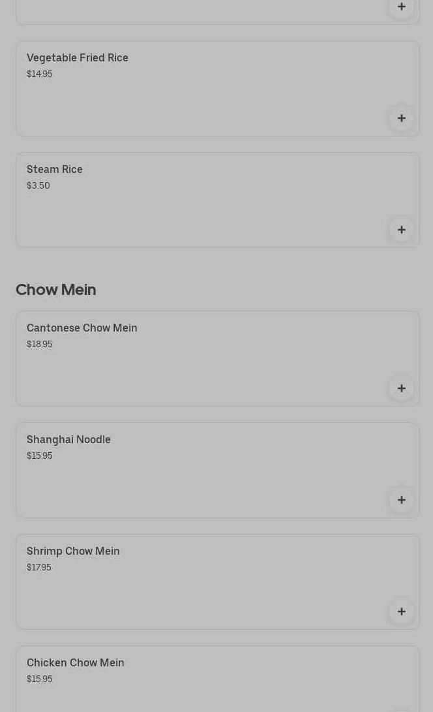Click the $15.95 price under Shanghai Noodle
This screenshot has width=433, height=712.
(x=40, y=456)
